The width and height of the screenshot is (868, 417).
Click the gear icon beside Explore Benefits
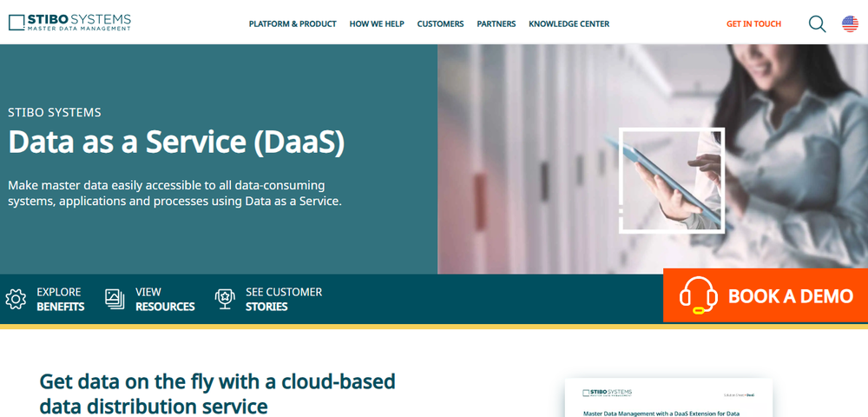pyautogui.click(x=16, y=299)
